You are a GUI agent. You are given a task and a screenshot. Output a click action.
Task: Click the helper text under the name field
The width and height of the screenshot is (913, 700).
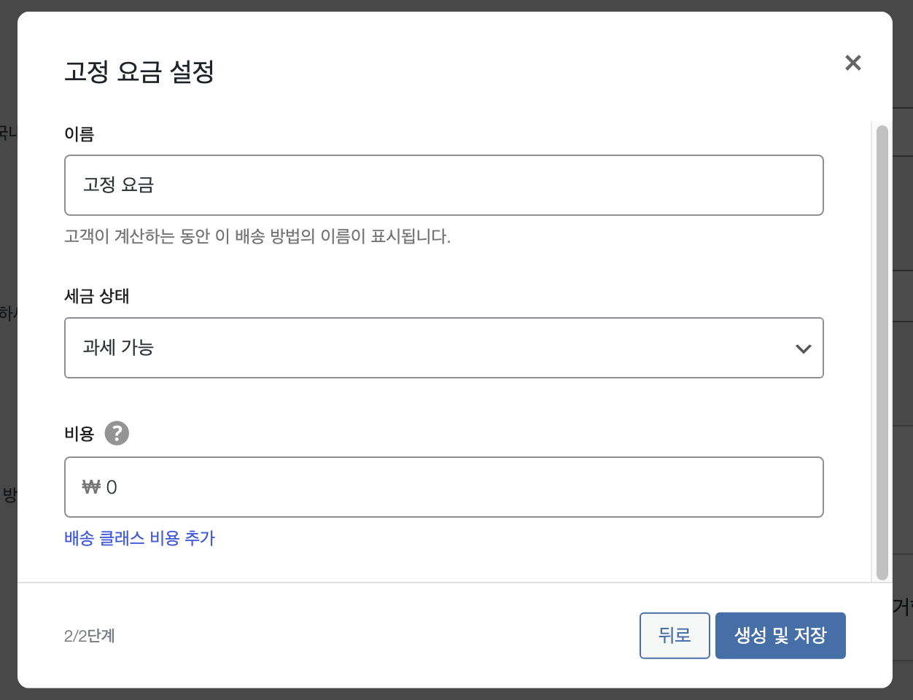click(257, 236)
